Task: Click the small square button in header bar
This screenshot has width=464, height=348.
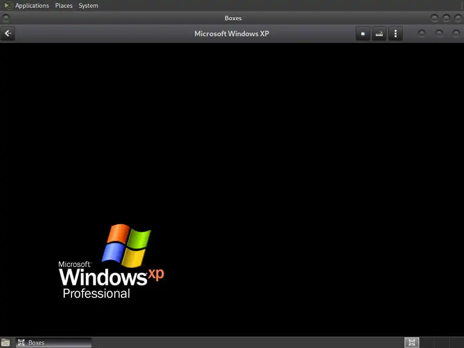Action: pos(363,34)
